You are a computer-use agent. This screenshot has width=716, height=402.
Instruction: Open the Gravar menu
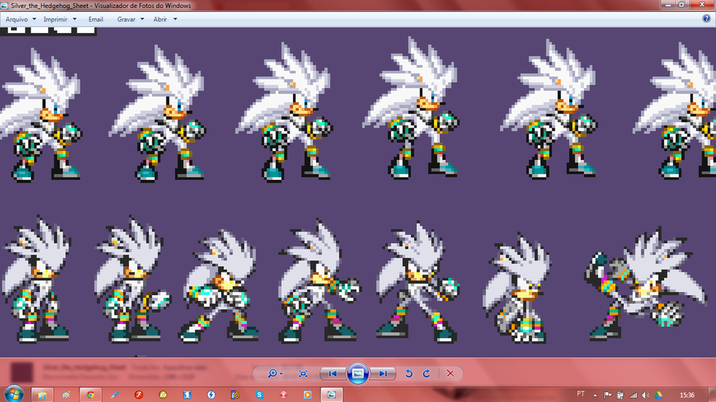(x=126, y=19)
